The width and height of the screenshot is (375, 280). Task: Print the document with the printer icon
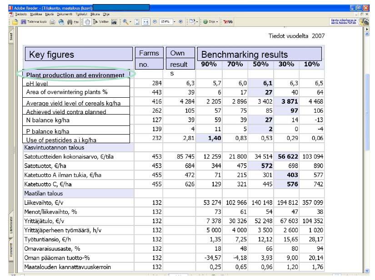pos(52,22)
